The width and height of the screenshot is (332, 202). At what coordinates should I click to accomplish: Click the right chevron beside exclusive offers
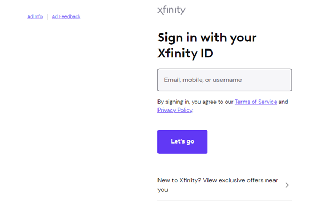pyautogui.click(x=287, y=185)
